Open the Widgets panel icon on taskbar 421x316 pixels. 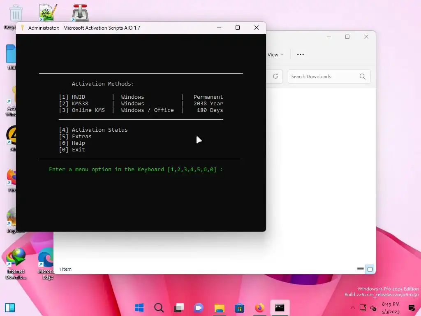[x=10, y=307]
